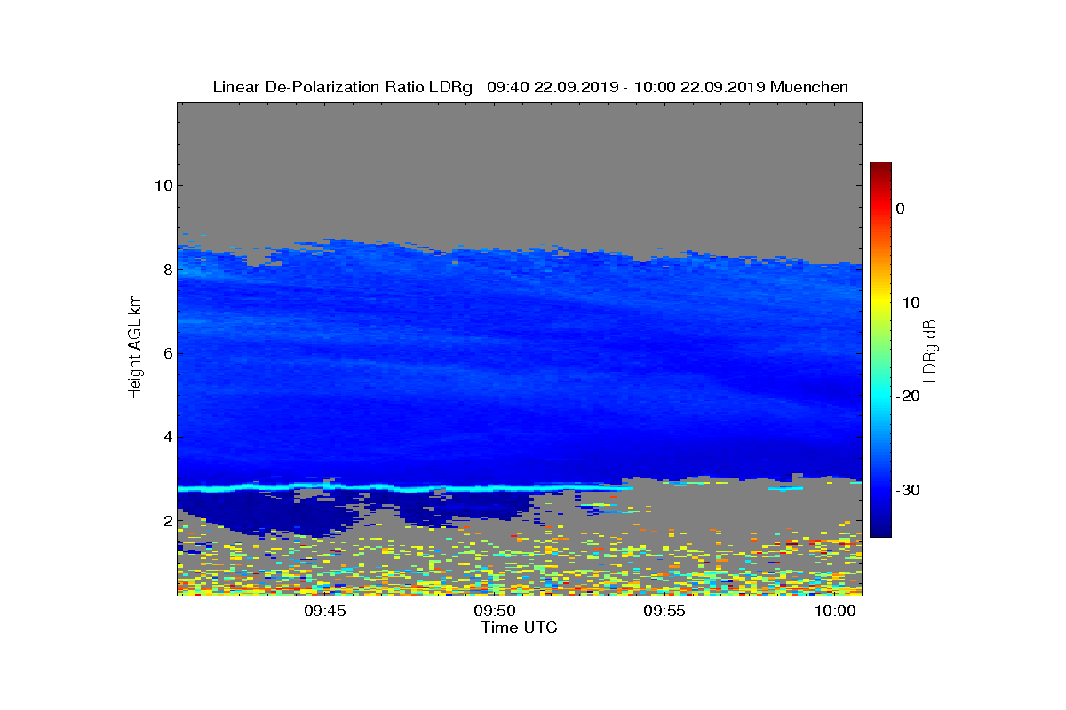Click the 09:50 time tick label
Screen dimensions: 1066x710
coord(494,611)
